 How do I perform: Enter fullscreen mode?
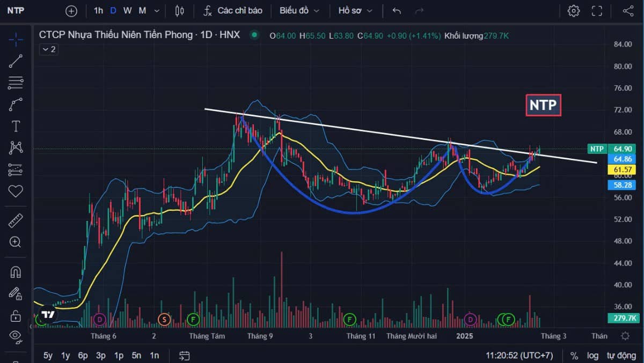(x=597, y=11)
